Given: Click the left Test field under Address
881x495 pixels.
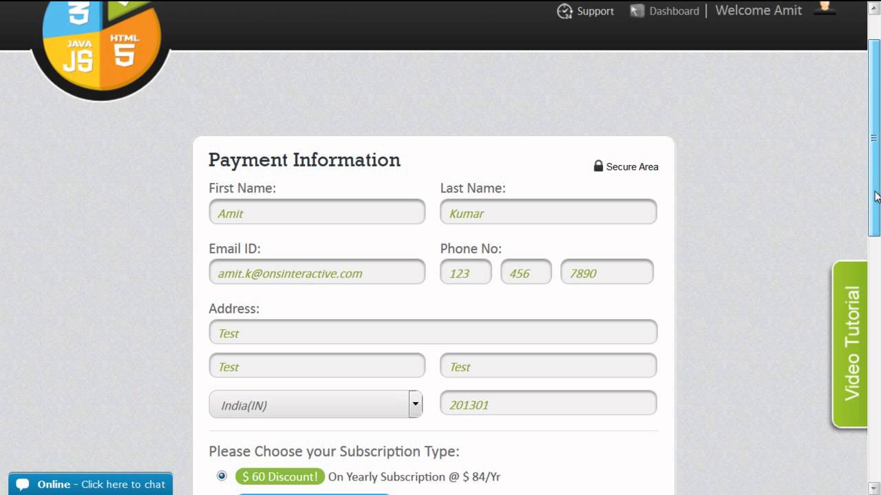Looking at the screenshot, I should [317, 366].
